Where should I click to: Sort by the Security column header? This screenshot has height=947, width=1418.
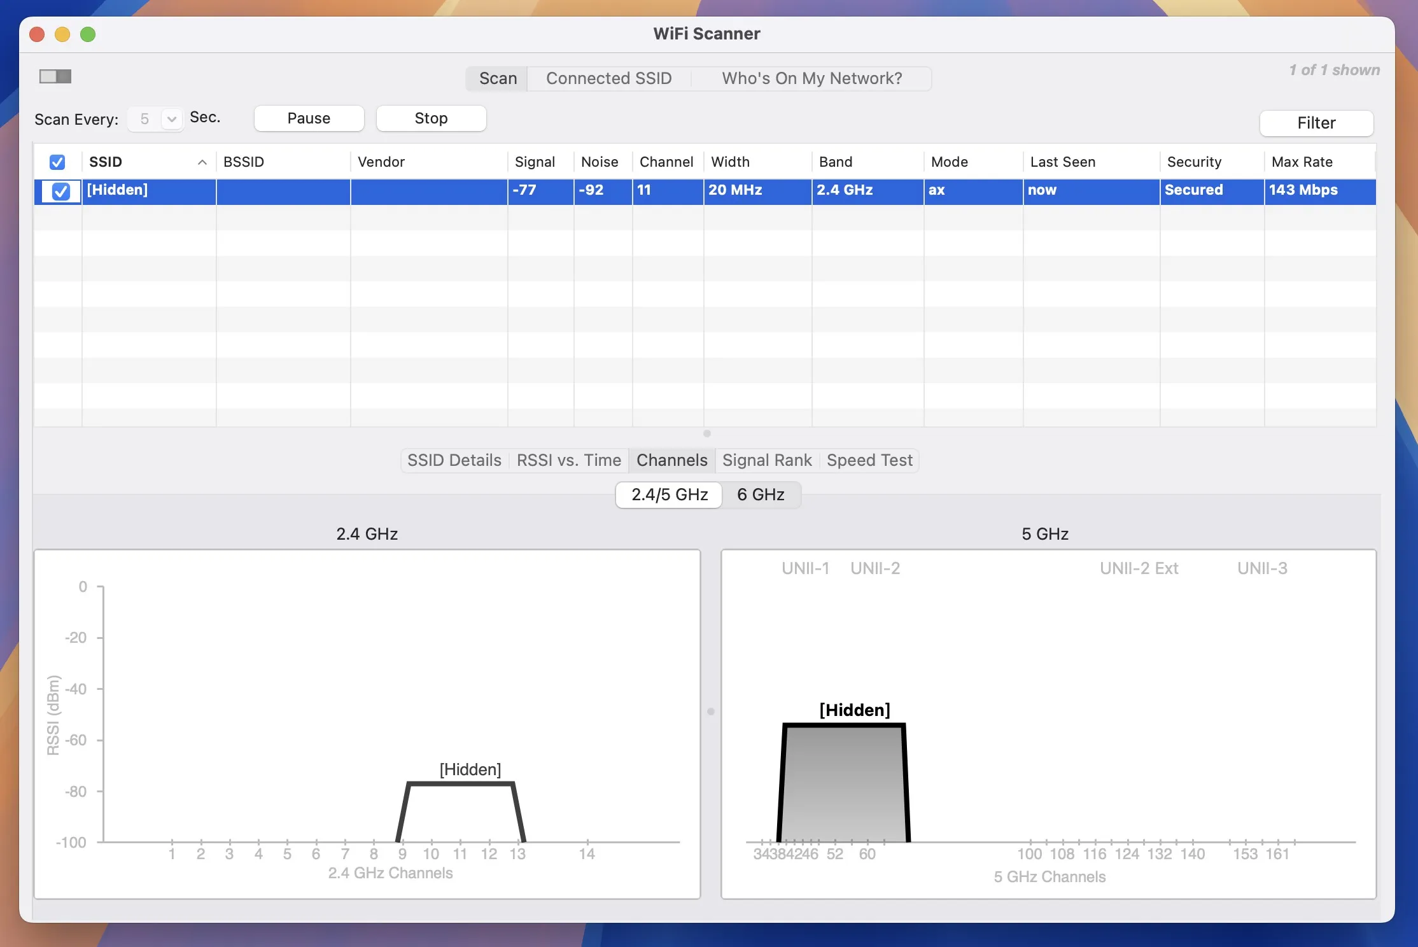click(x=1212, y=162)
